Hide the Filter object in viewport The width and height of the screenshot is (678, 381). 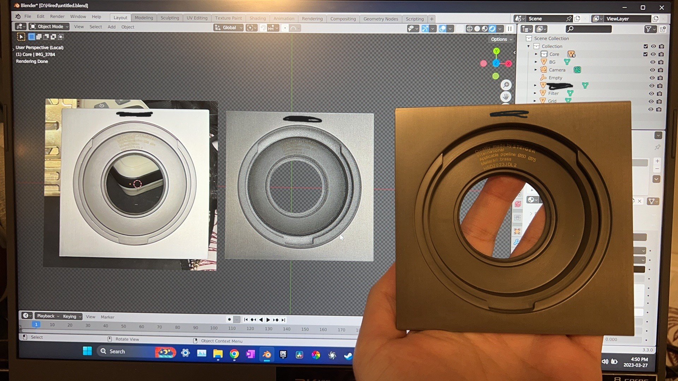coord(652,93)
